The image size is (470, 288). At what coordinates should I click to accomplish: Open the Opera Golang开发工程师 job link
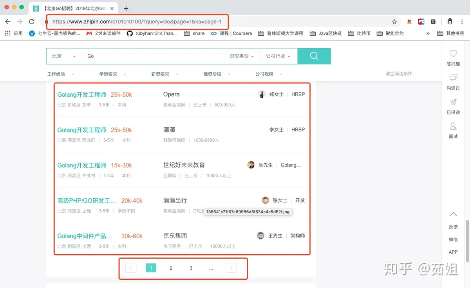pyautogui.click(x=82, y=94)
